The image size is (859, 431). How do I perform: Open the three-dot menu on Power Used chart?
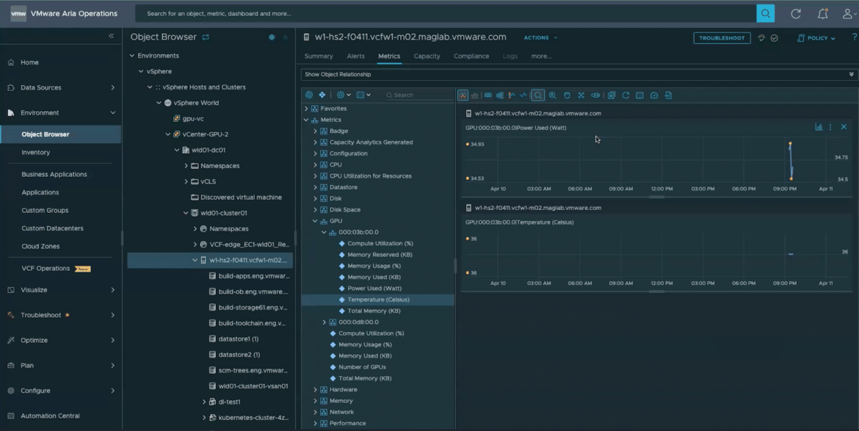pyautogui.click(x=830, y=127)
